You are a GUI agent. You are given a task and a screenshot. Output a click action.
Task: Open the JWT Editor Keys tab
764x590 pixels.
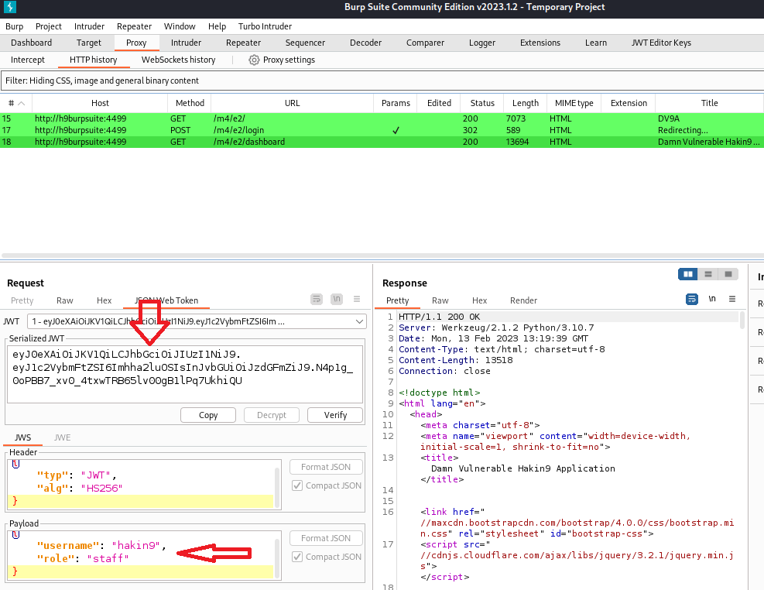pyautogui.click(x=661, y=43)
